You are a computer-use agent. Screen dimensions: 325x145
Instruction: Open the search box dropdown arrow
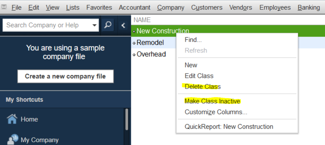pos(94,25)
